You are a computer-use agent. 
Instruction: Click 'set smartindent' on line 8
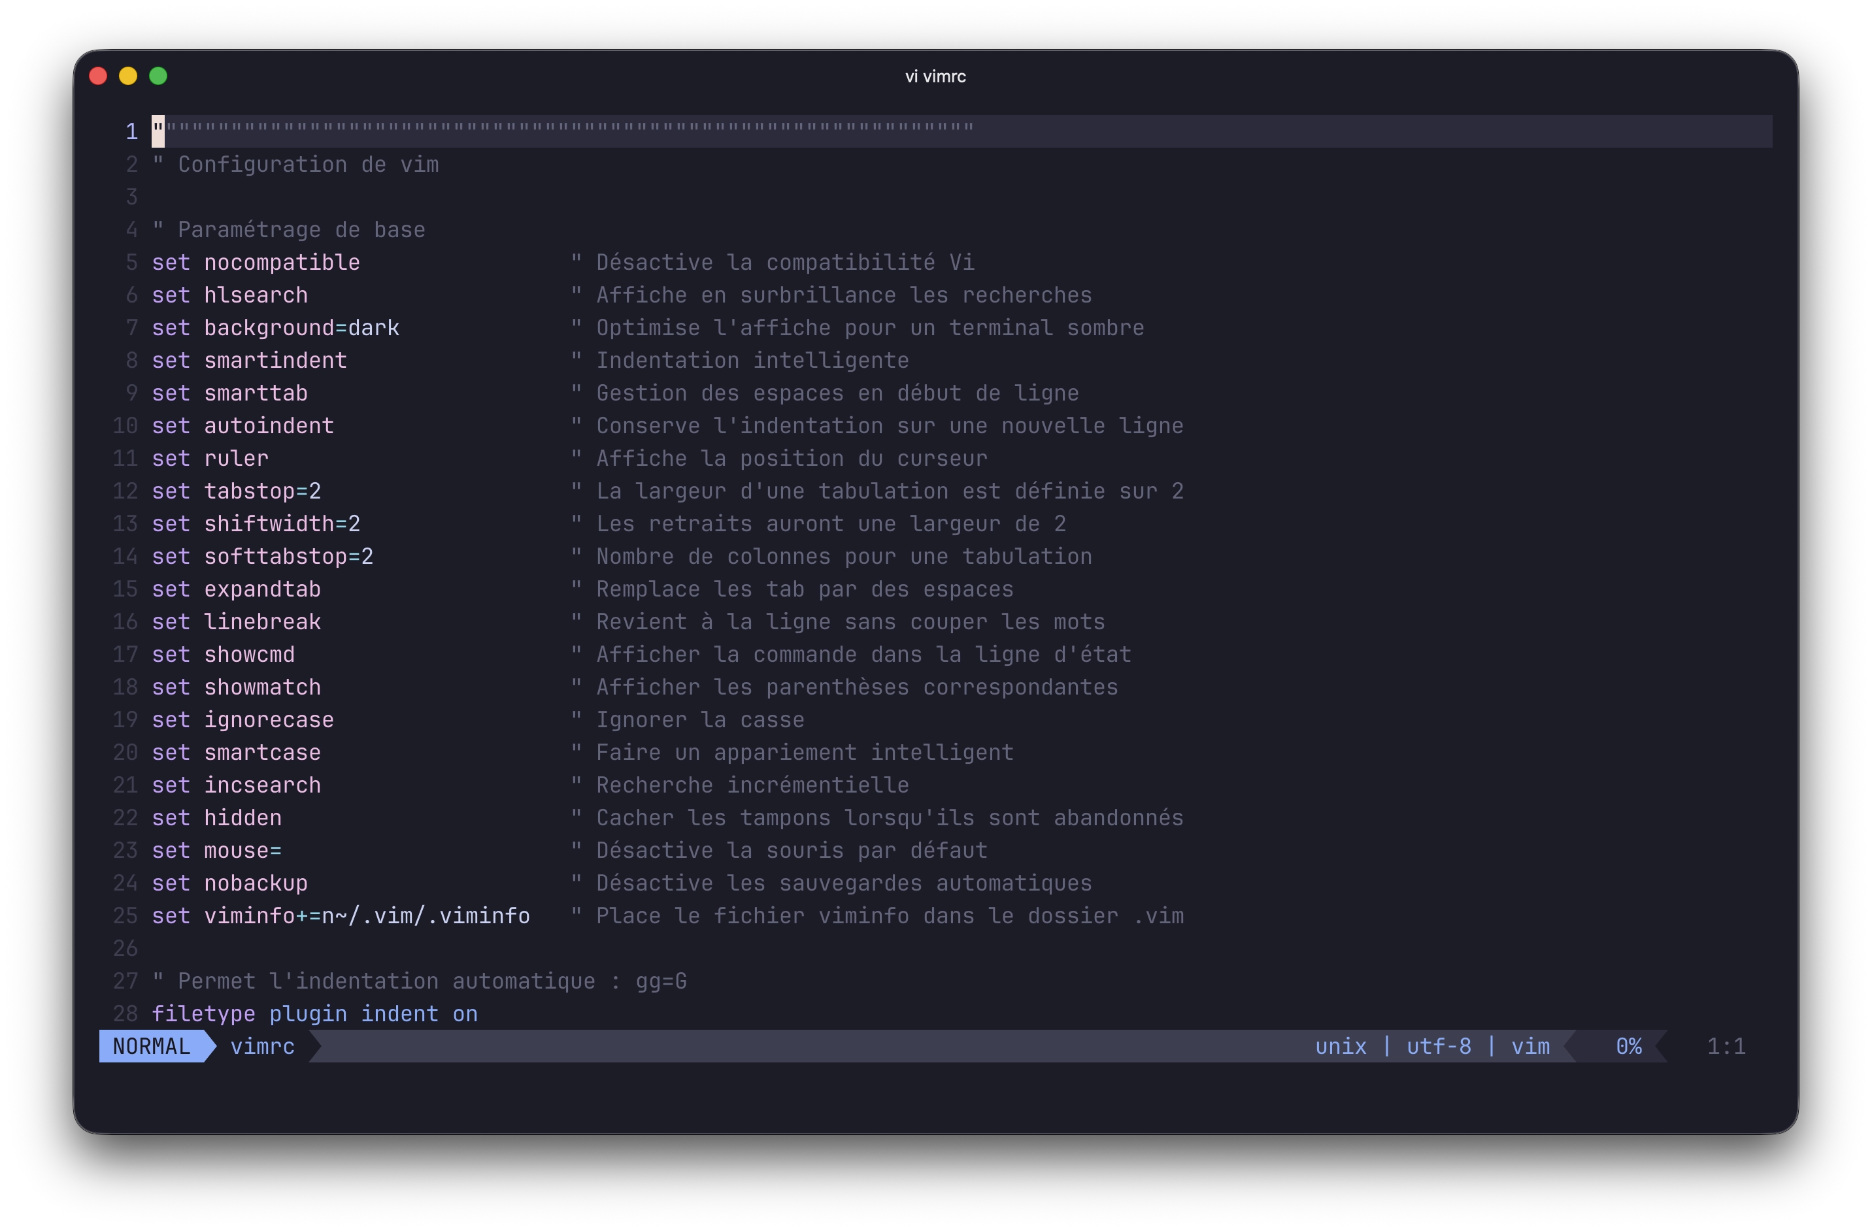249,360
